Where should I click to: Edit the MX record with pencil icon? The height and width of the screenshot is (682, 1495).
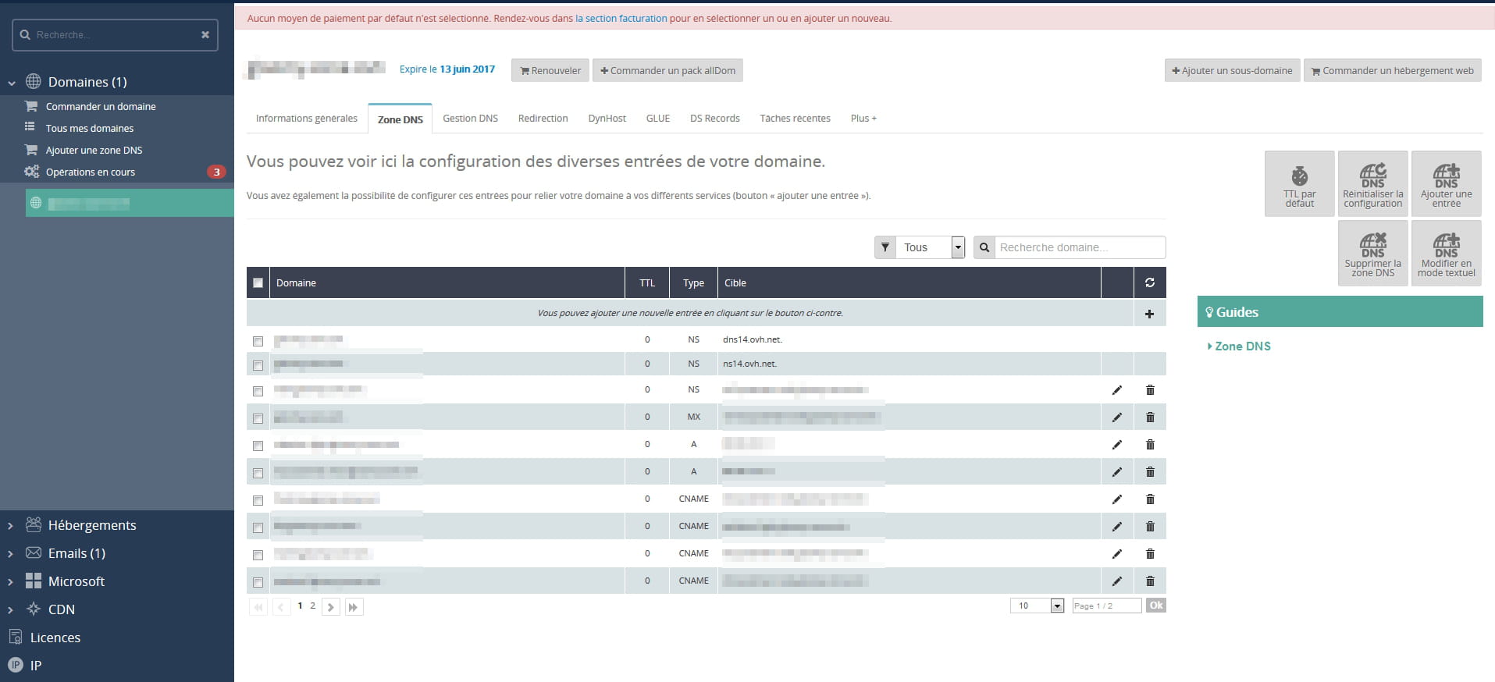(x=1116, y=417)
